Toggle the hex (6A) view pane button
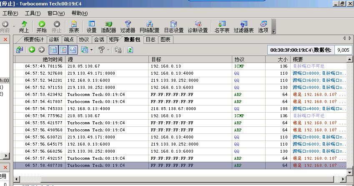The image size is (354, 186). (x=73, y=50)
